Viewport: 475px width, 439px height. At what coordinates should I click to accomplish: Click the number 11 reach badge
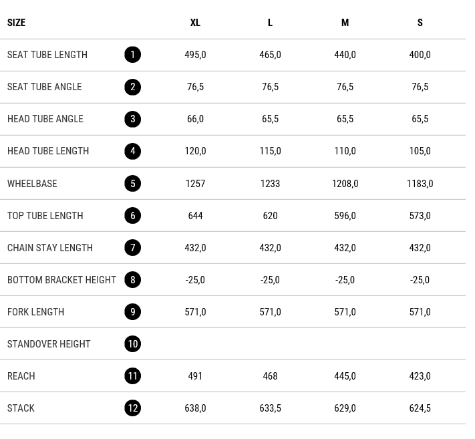click(x=132, y=376)
